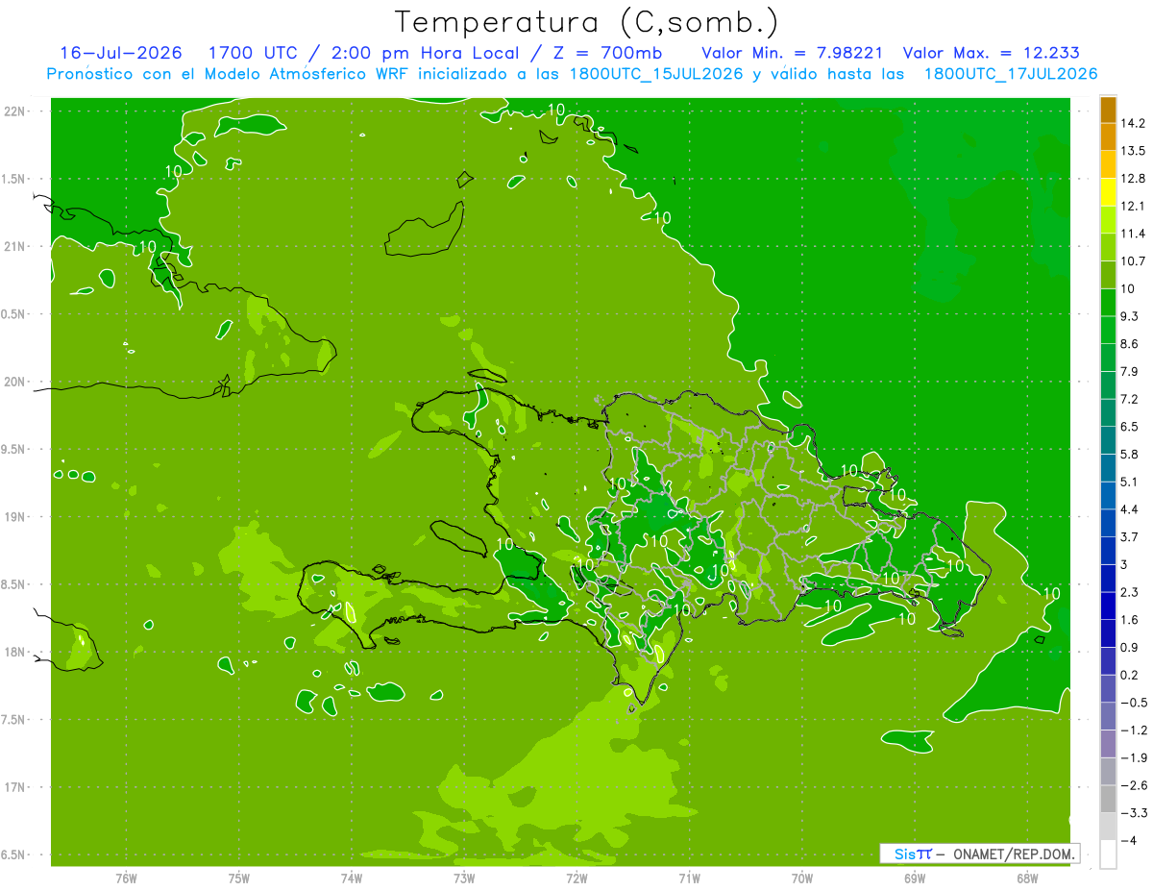Click legend value '7.9'
1153x891 pixels.
1130,371
